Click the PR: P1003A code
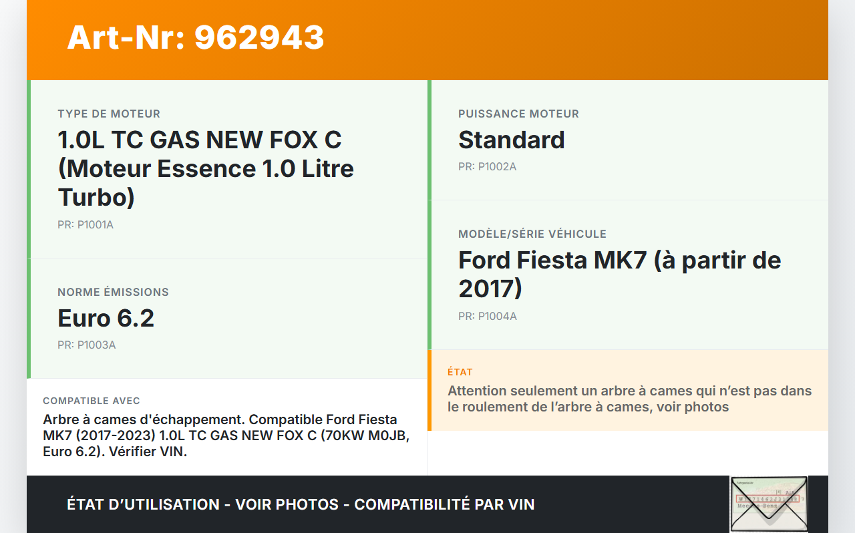855x533 pixels. (x=86, y=345)
